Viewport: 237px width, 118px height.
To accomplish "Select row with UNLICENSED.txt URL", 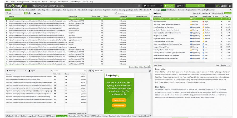I will point(78,35).
